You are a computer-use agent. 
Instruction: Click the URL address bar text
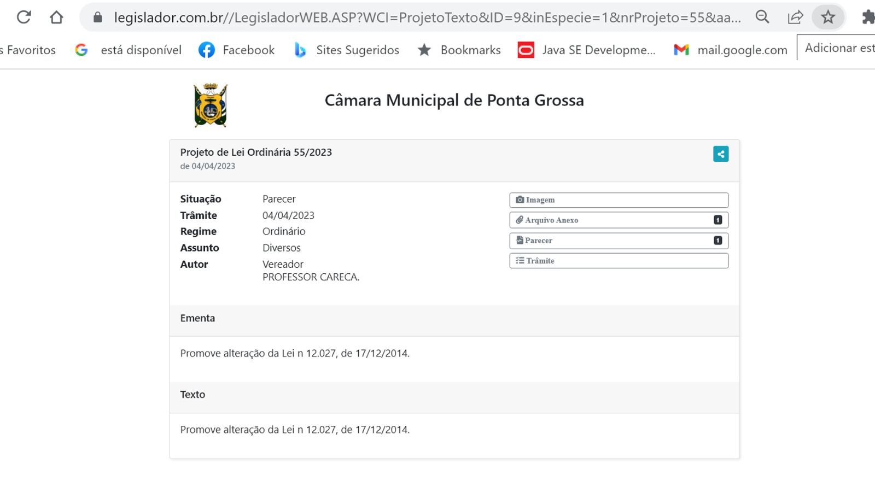(x=427, y=17)
